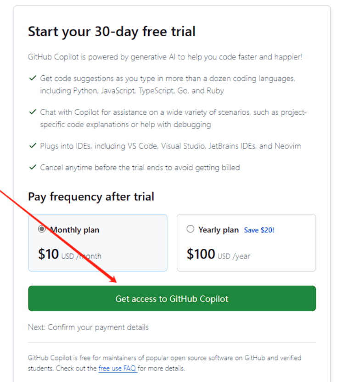Click the $10 USD /month price
Screen dimensions: 337x382
(x=70, y=254)
